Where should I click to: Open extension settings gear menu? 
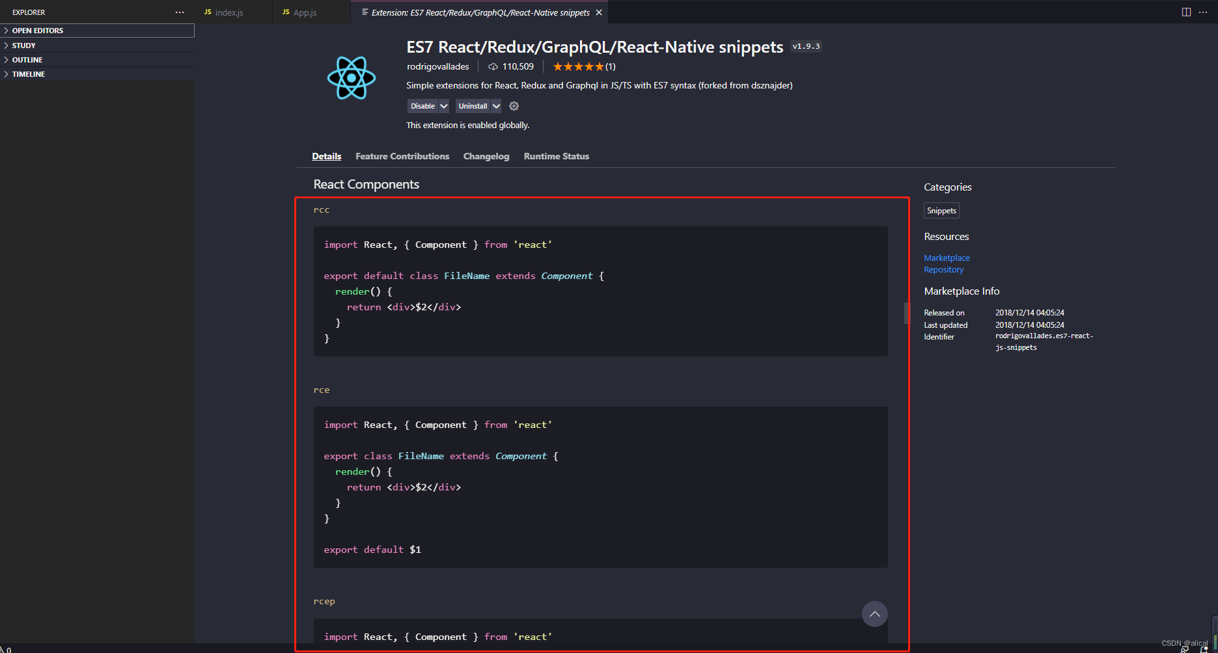[x=514, y=106]
